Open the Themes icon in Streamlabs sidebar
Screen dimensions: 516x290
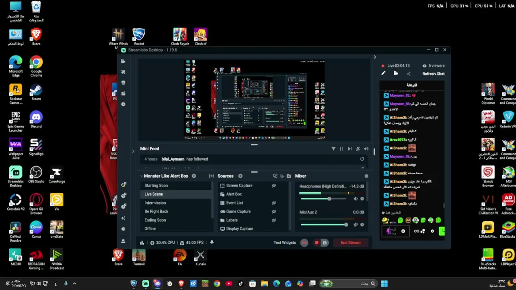tap(123, 72)
